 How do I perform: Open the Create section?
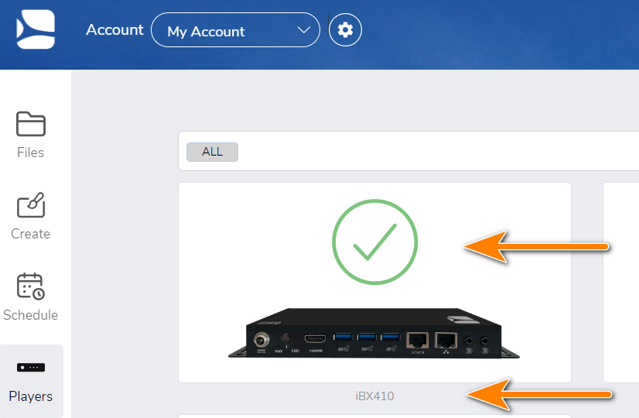(31, 216)
